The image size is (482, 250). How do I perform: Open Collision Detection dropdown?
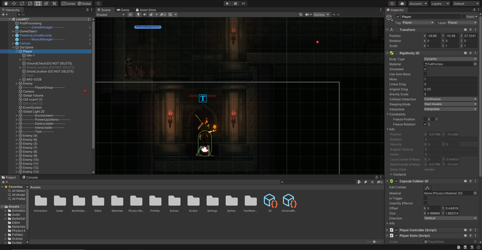(x=450, y=99)
